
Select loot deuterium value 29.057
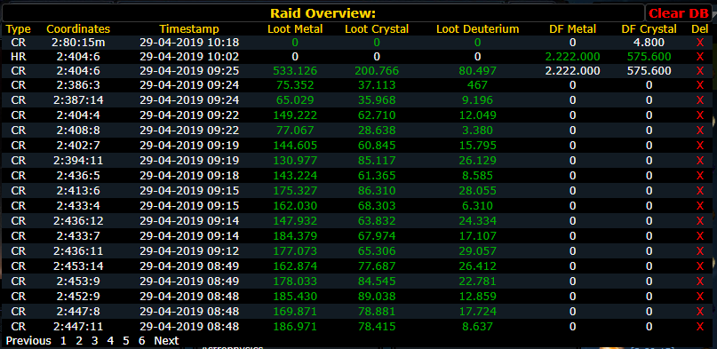478,250
